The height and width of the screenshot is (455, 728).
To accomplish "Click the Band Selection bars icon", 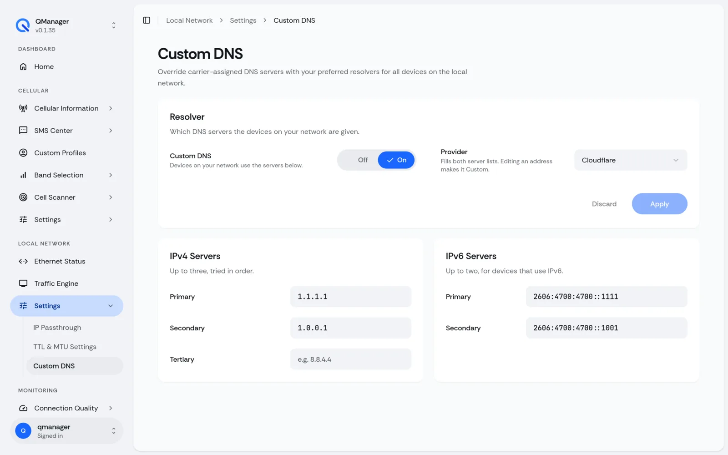I will (x=23, y=175).
